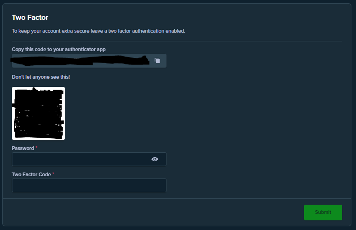This screenshot has width=356, height=230.
Task: Click the footer area left of Submit
Action: click(x=153, y=213)
